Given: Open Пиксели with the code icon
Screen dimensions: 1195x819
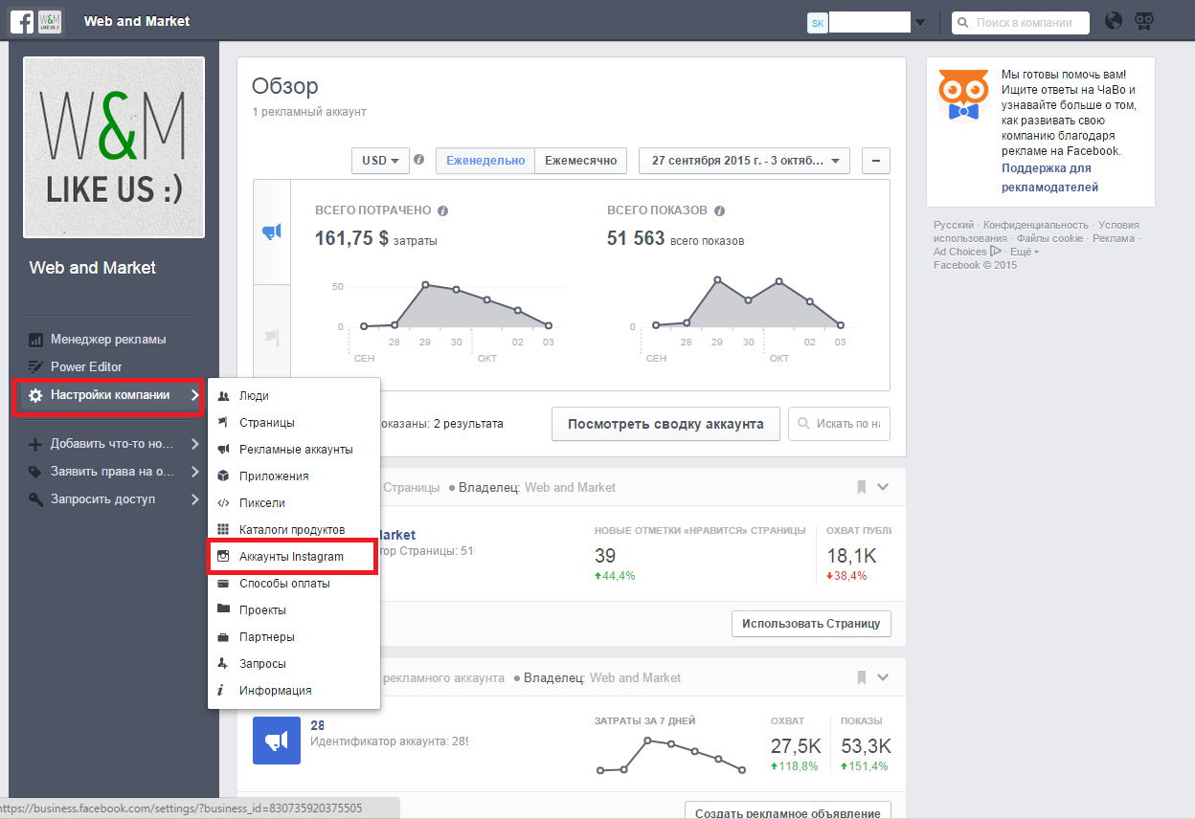Looking at the screenshot, I should (294, 502).
